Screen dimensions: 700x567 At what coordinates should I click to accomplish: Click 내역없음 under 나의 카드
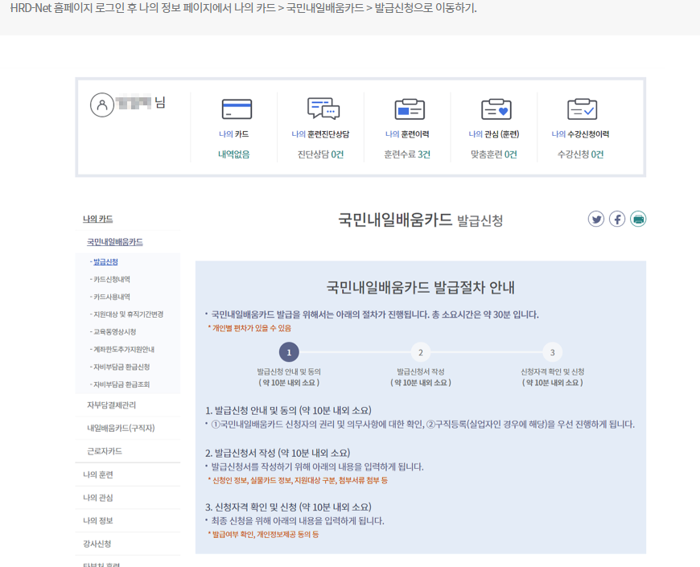[x=234, y=154]
